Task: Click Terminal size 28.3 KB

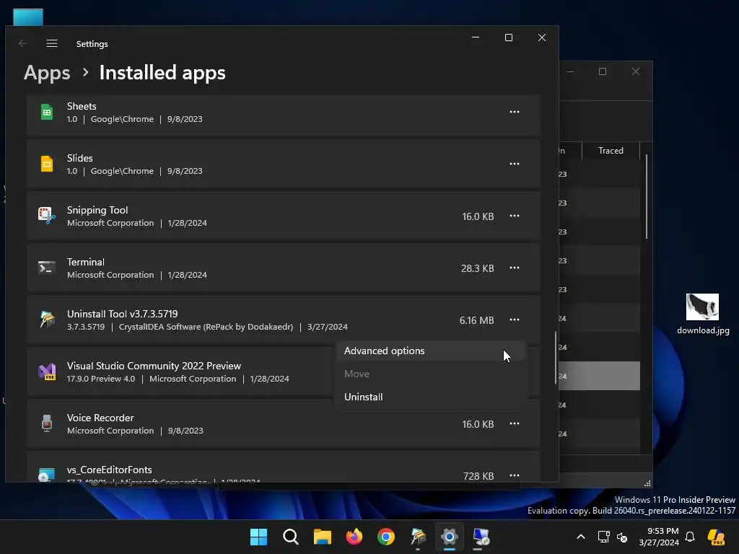Action: tap(478, 268)
